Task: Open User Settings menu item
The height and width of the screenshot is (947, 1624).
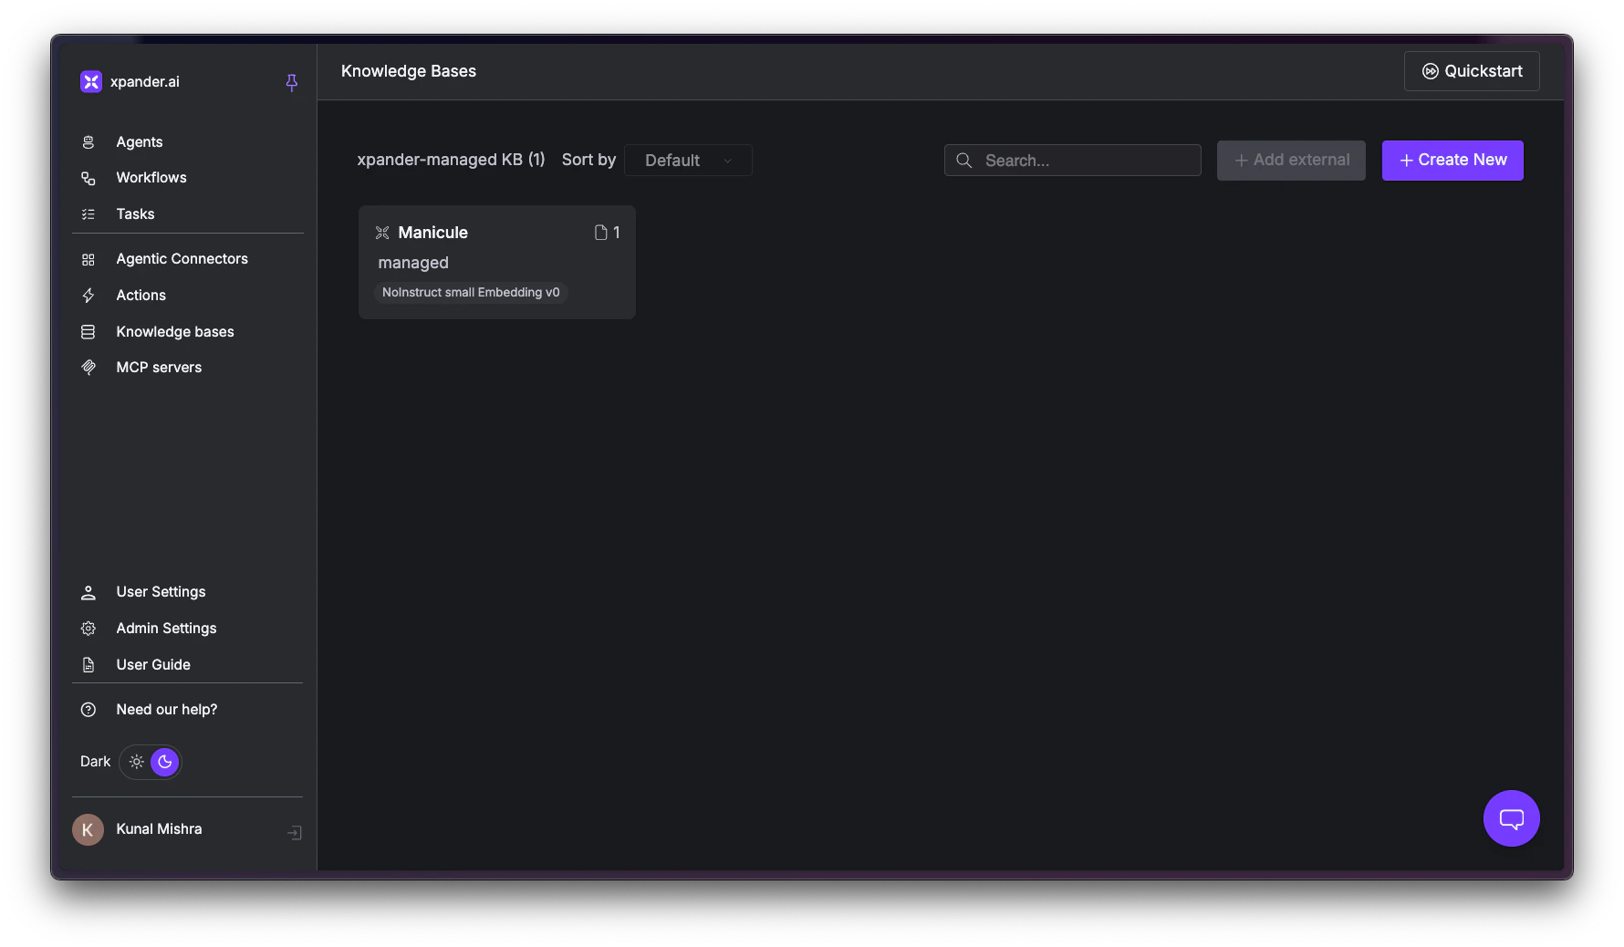Action: tap(161, 592)
